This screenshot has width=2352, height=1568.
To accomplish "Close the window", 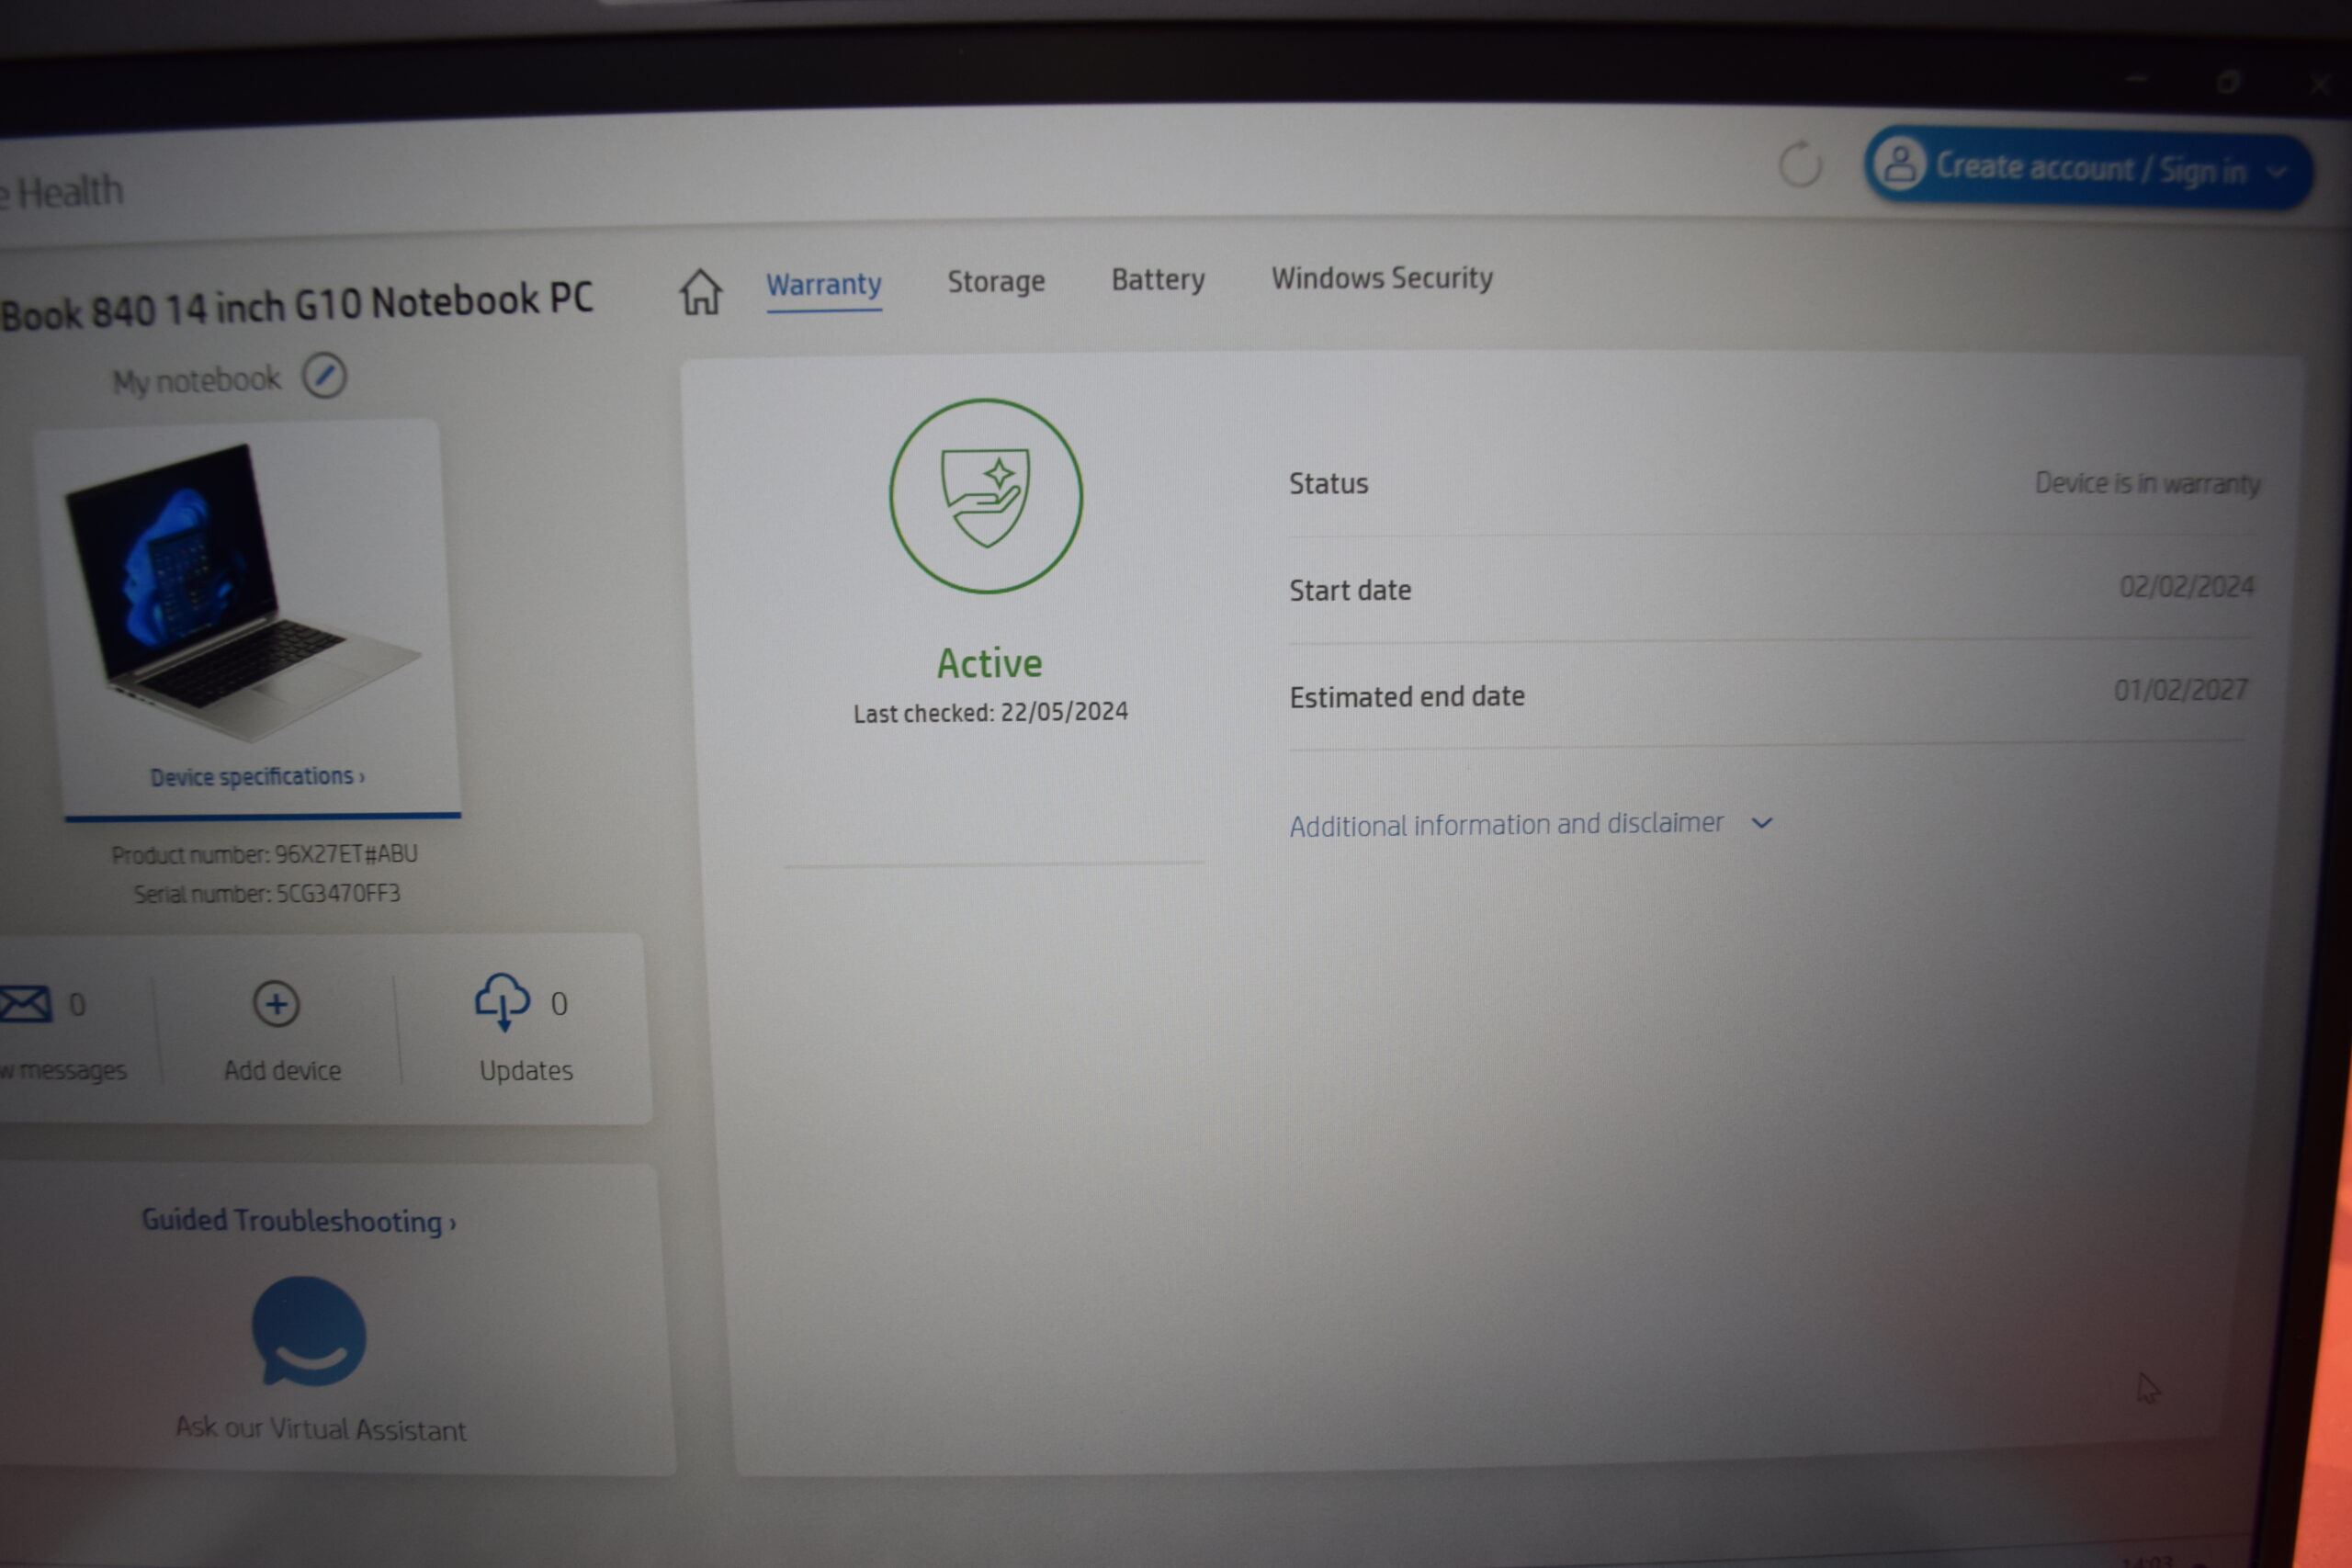I will pyautogui.click(x=2321, y=85).
